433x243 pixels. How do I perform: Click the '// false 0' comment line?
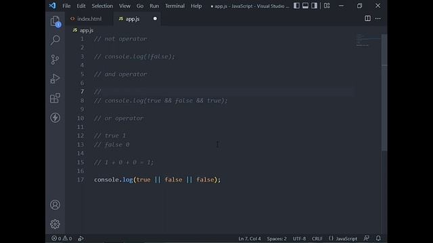(x=112, y=144)
